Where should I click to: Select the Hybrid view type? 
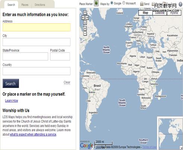(x=174, y=13)
